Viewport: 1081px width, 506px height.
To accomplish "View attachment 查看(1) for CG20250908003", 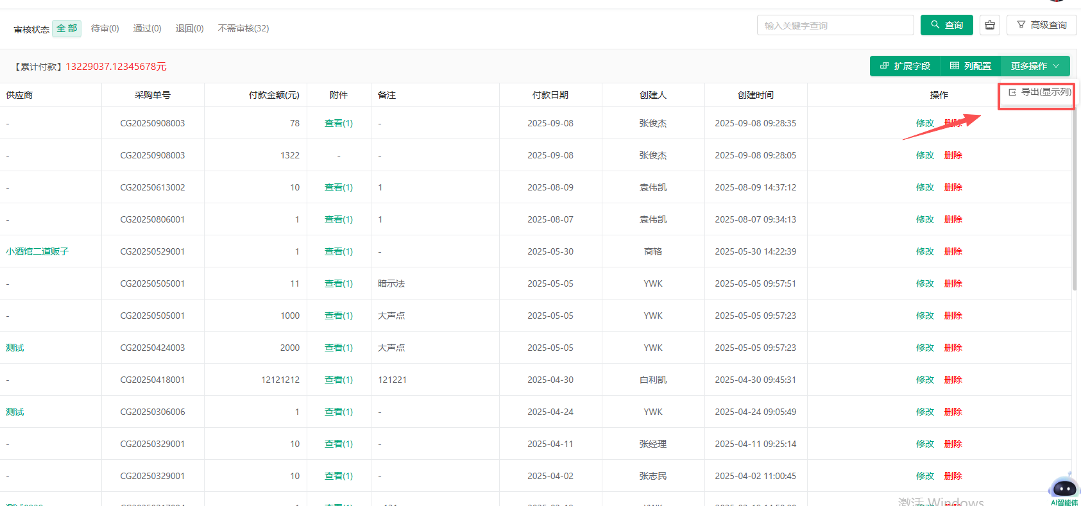I will coord(339,123).
